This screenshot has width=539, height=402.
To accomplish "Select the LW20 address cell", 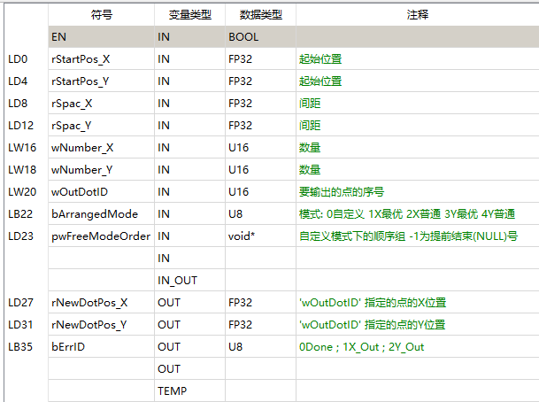I will point(27,191).
